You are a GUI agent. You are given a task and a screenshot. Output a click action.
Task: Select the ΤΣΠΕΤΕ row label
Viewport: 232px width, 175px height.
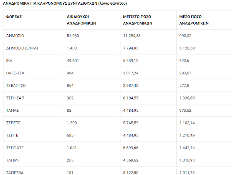click(x=13, y=123)
